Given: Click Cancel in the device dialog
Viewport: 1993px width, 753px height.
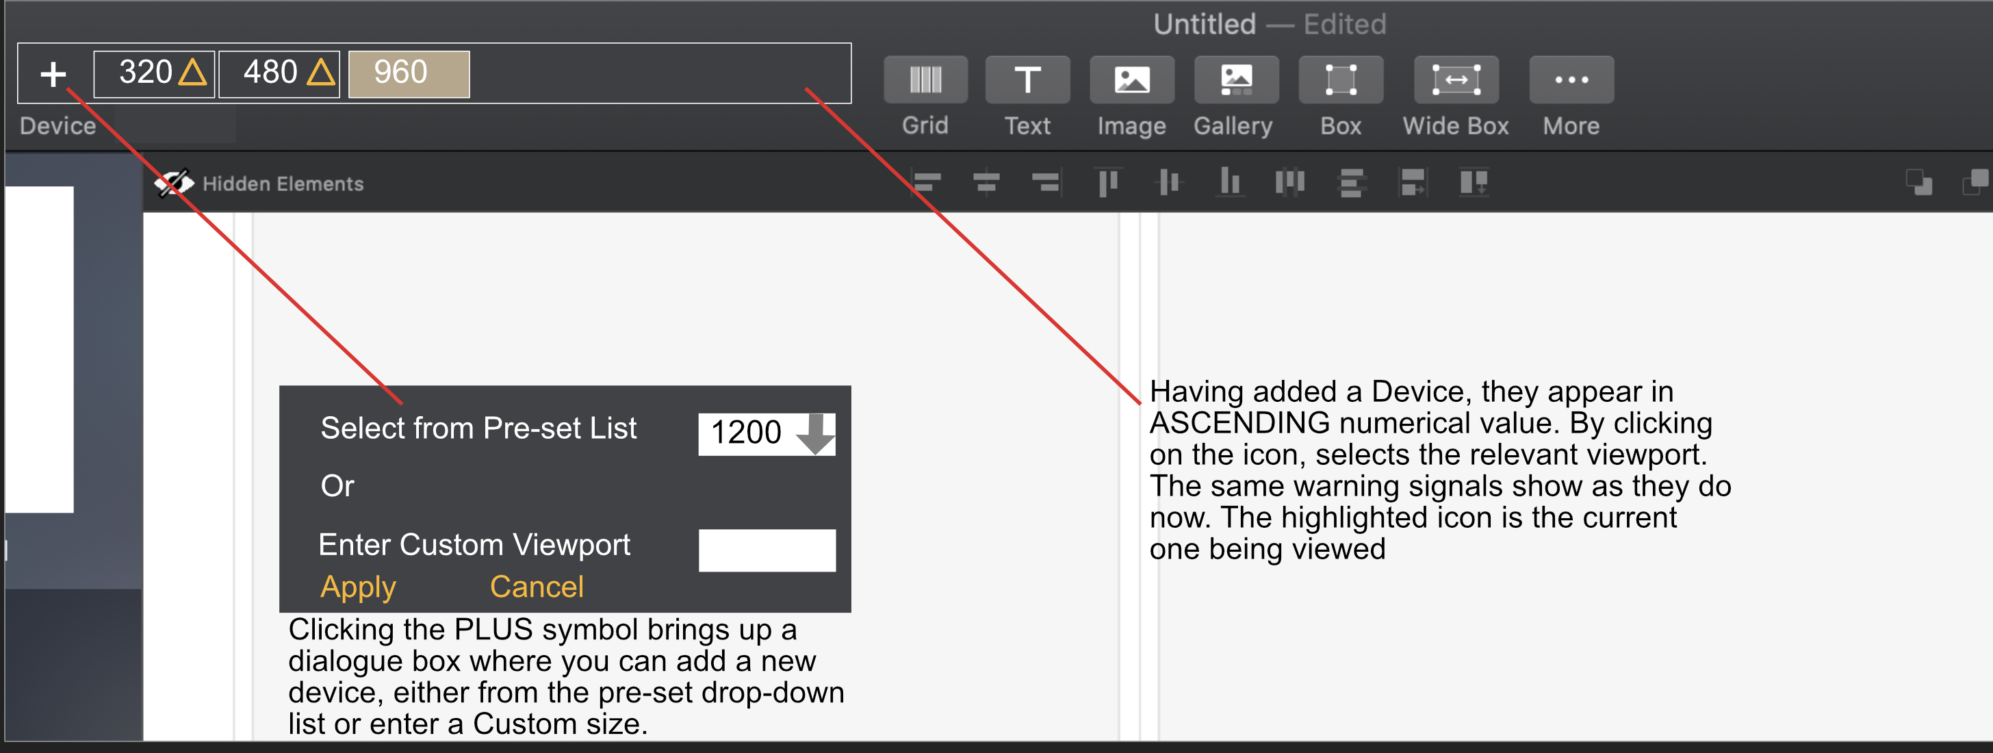Looking at the screenshot, I should 536,587.
